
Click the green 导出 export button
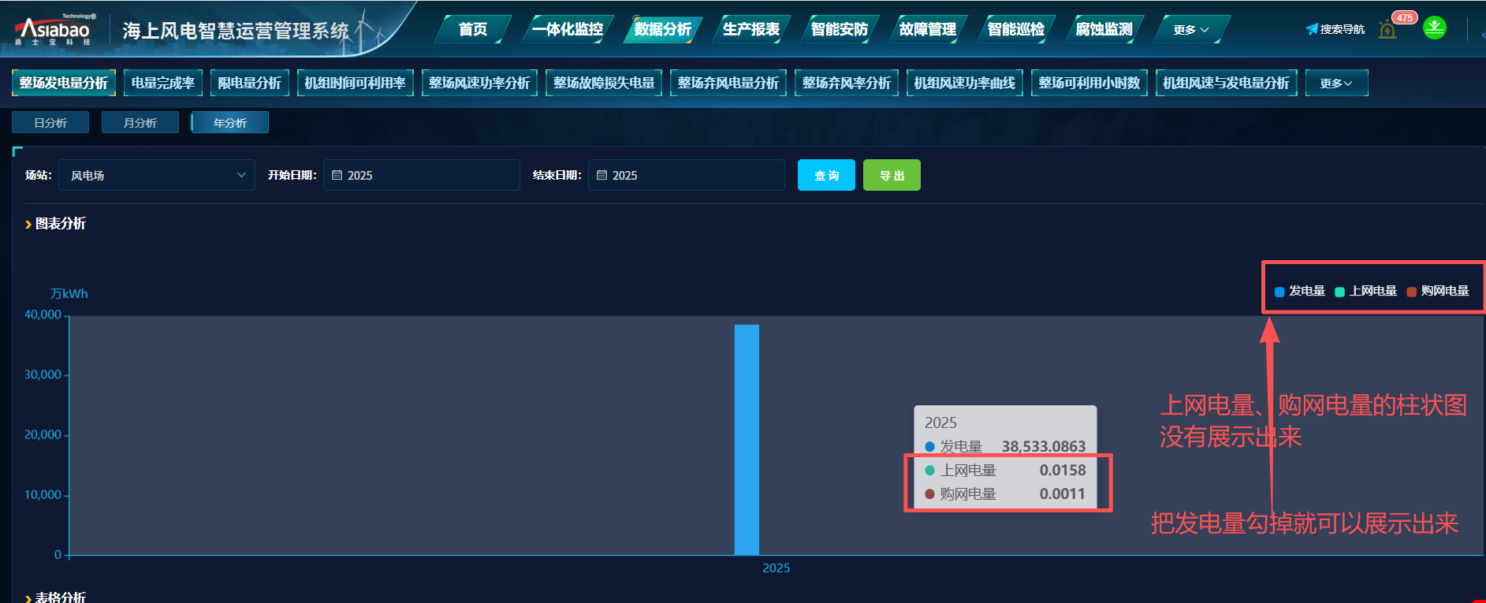coord(892,175)
